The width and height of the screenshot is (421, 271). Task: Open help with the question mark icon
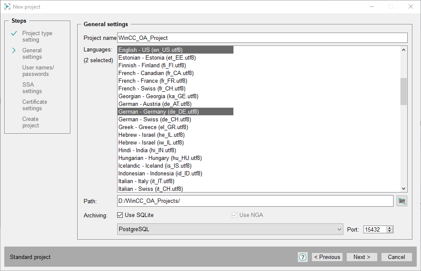click(303, 257)
